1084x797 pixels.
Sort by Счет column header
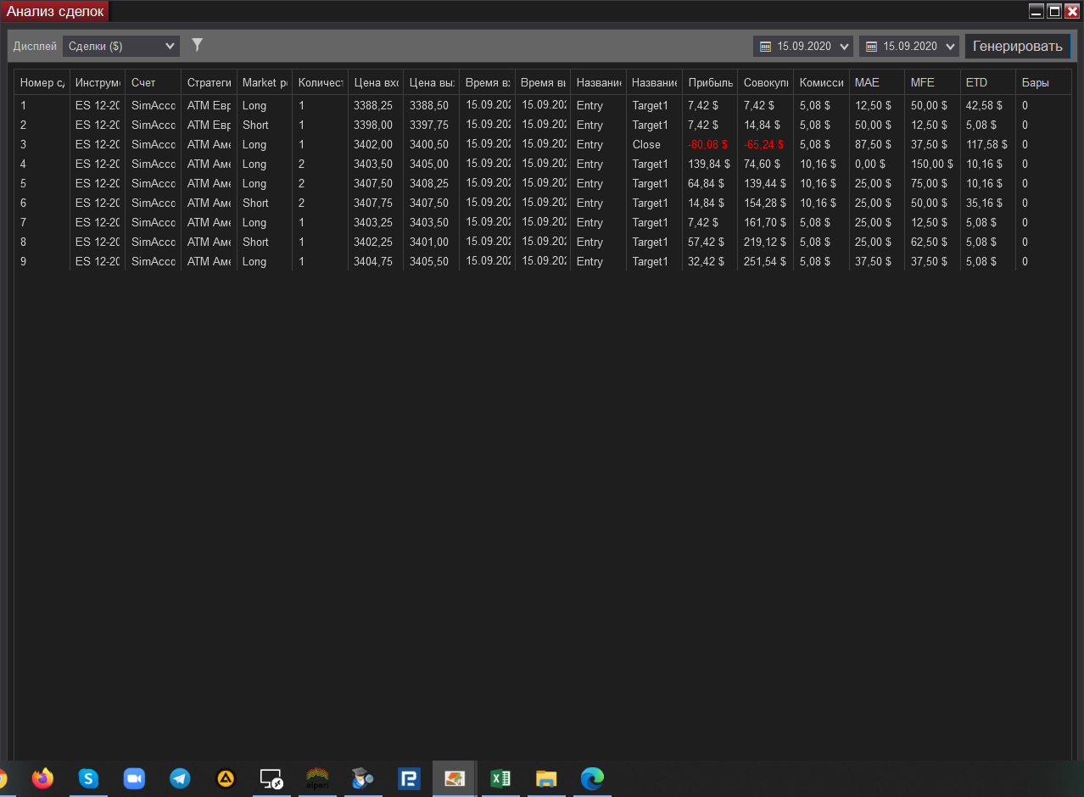(x=153, y=82)
